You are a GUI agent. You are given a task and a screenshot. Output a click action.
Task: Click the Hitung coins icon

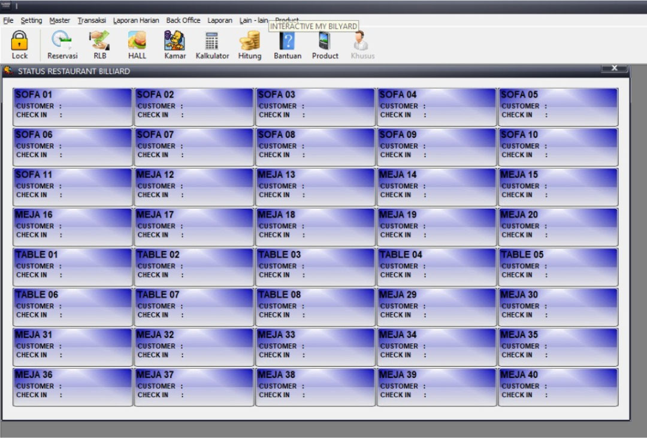point(250,41)
